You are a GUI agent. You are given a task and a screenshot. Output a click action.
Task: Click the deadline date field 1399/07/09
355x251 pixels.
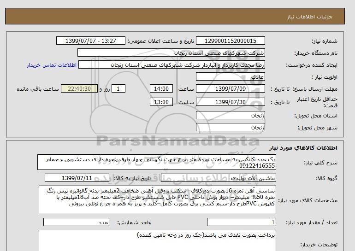[x=230, y=88]
